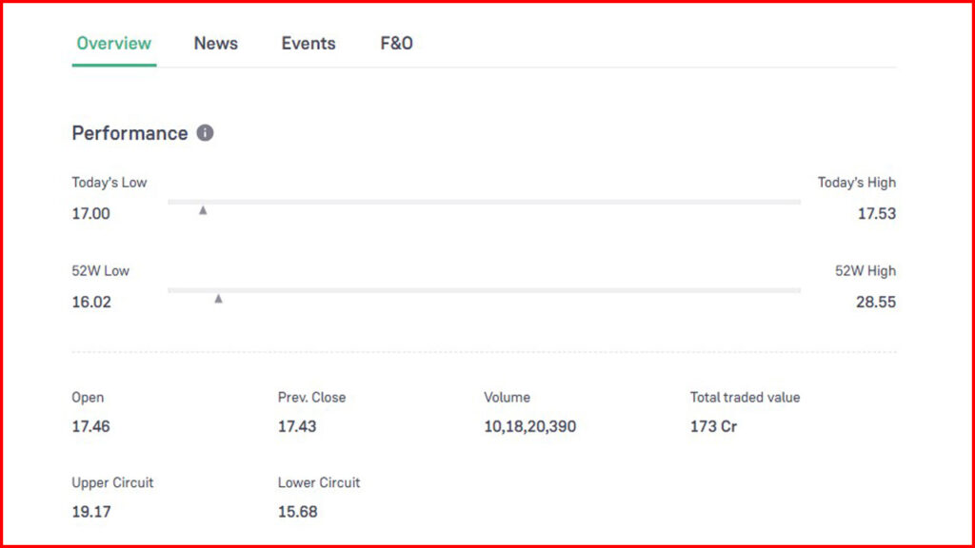Click the 52W High label

tap(866, 271)
